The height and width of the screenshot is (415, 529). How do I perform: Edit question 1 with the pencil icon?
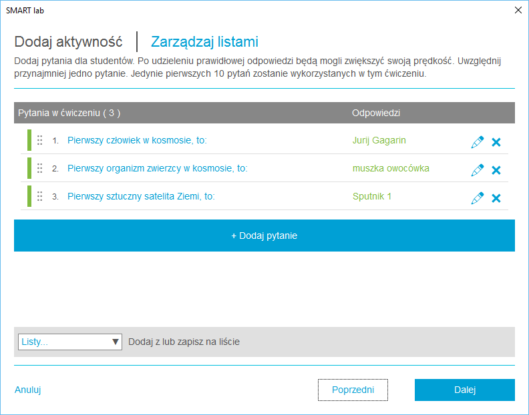click(x=478, y=142)
